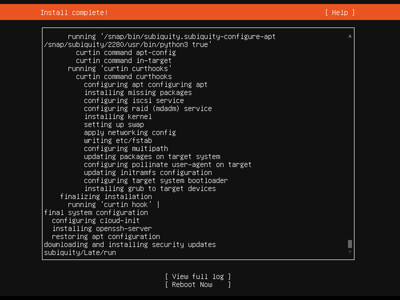
Task: Click the Install complete! header title
Action: pos(74,12)
